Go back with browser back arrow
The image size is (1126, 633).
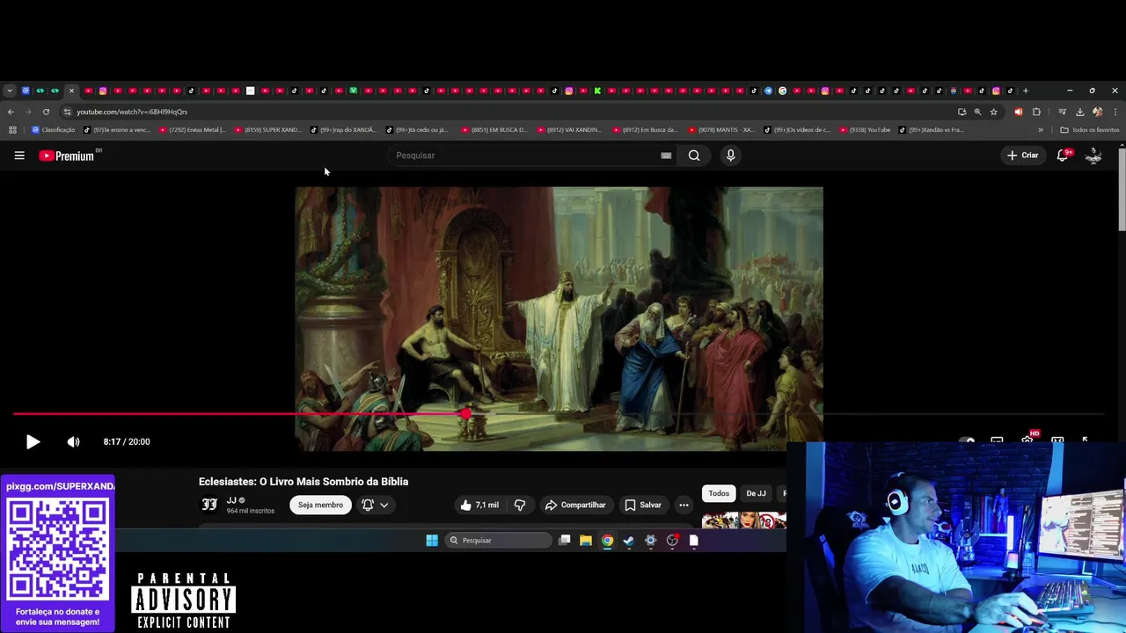pyautogui.click(x=11, y=112)
